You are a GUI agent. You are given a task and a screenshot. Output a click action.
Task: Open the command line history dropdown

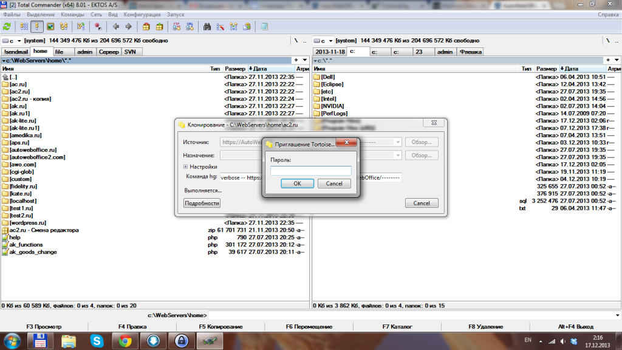coord(617,315)
